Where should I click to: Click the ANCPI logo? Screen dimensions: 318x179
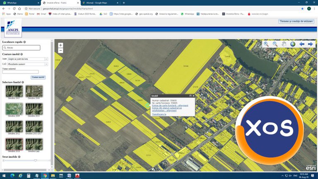tap(13, 28)
